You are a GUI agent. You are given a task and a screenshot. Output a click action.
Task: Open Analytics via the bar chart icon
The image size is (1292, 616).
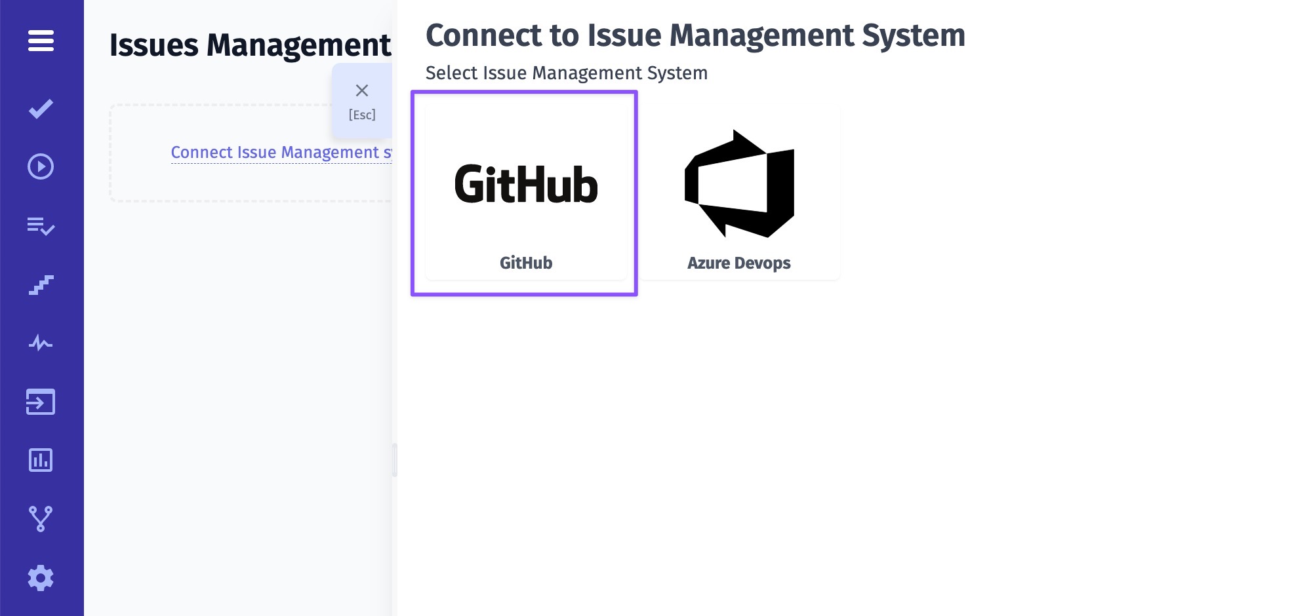(41, 460)
